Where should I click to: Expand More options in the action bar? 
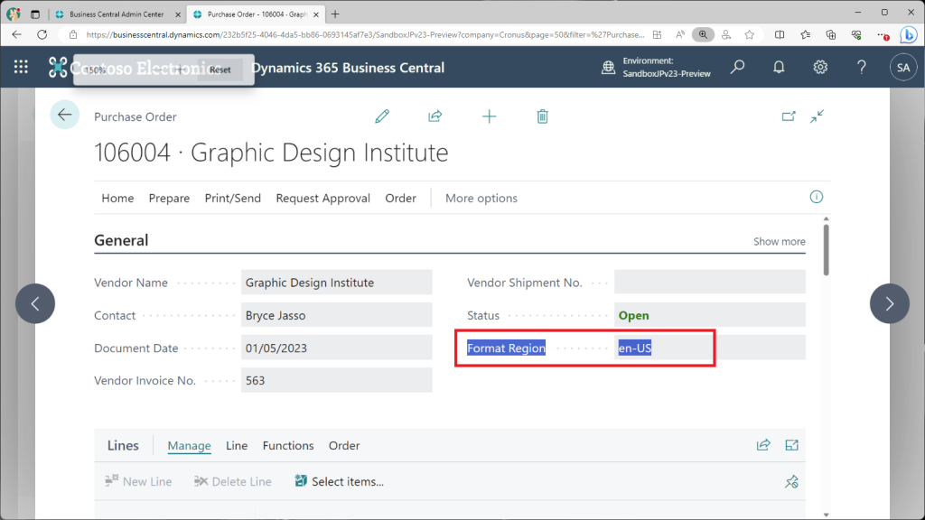click(481, 198)
